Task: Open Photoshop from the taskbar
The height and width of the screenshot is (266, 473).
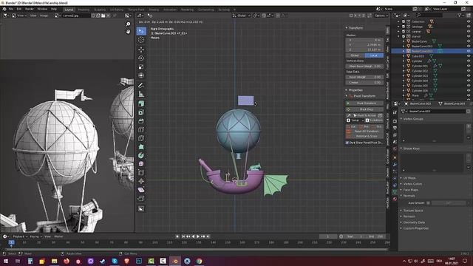Action: click(139, 261)
